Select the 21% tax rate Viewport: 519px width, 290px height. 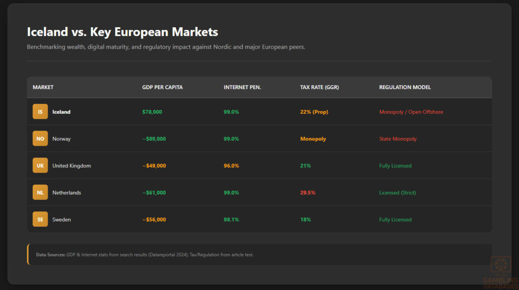306,165
